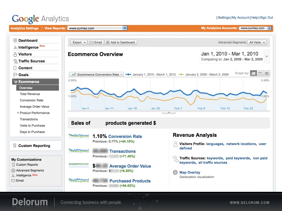
Task: Open the Map Overlay link
Action: [190, 173]
